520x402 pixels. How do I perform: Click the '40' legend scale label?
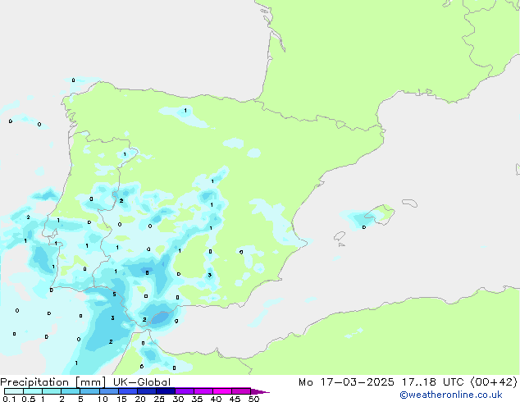(216, 399)
